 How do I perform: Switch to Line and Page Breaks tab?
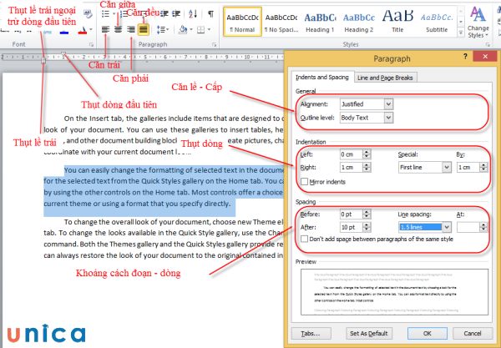pyautogui.click(x=385, y=78)
